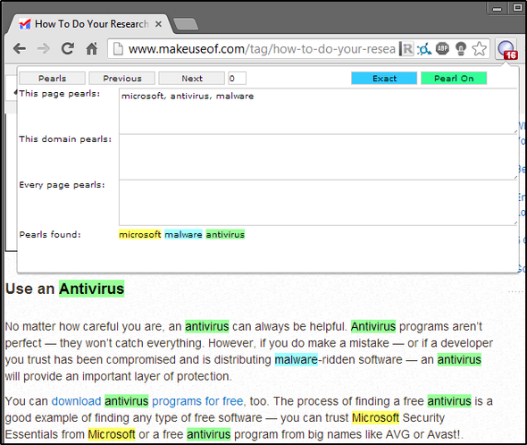Bookmark this page with the star icon

[480, 49]
